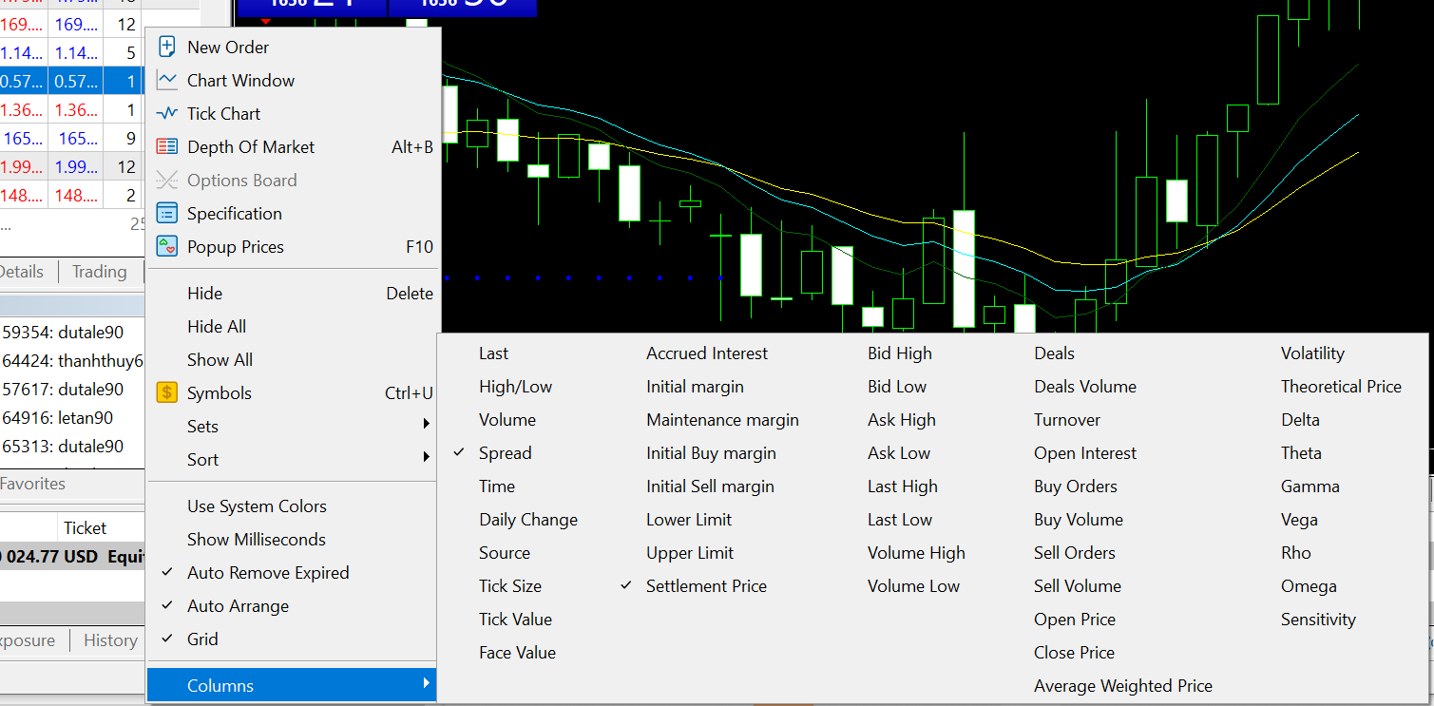
Task: Expand the Sets submenu
Action: tap(202, 426)
